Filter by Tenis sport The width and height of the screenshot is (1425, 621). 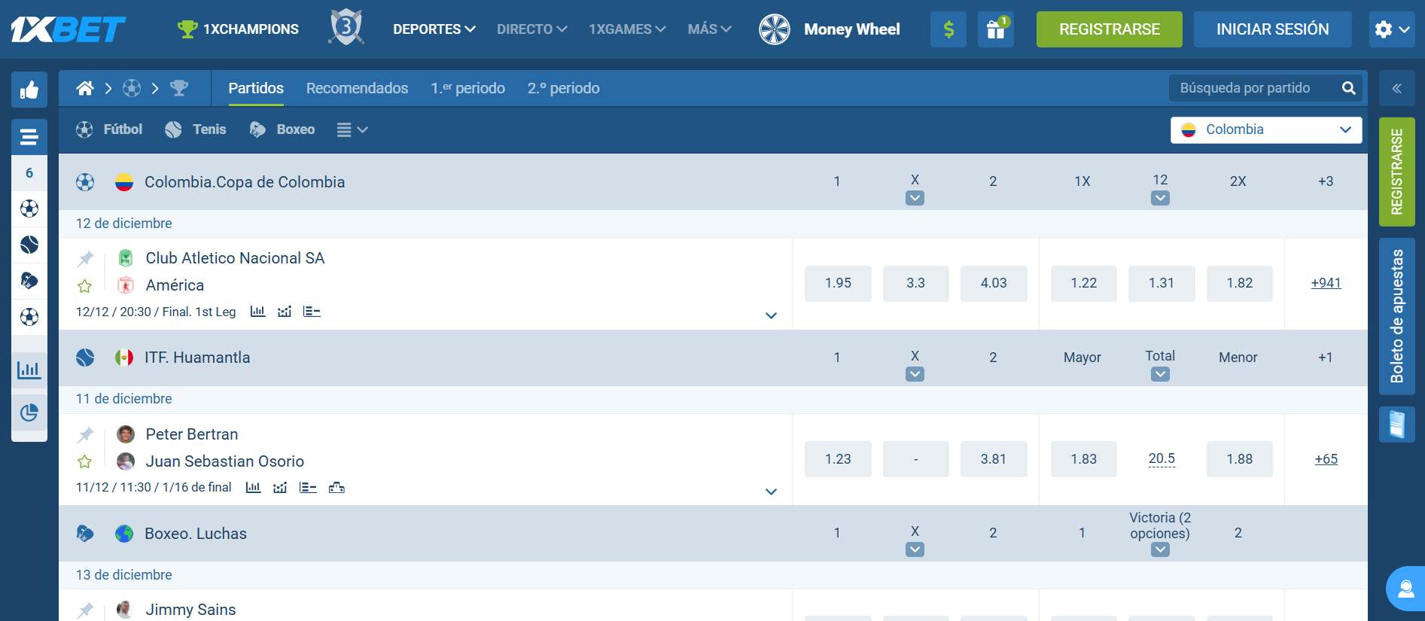pos(195,129)
